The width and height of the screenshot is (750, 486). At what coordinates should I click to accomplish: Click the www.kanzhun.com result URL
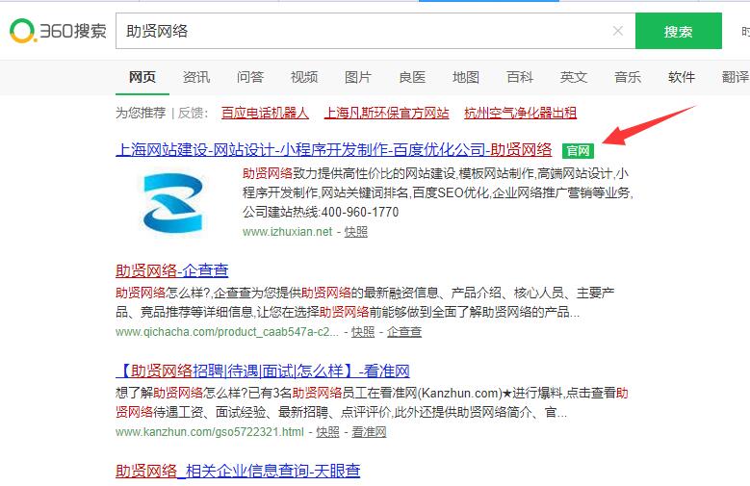(x=210, y=432)
